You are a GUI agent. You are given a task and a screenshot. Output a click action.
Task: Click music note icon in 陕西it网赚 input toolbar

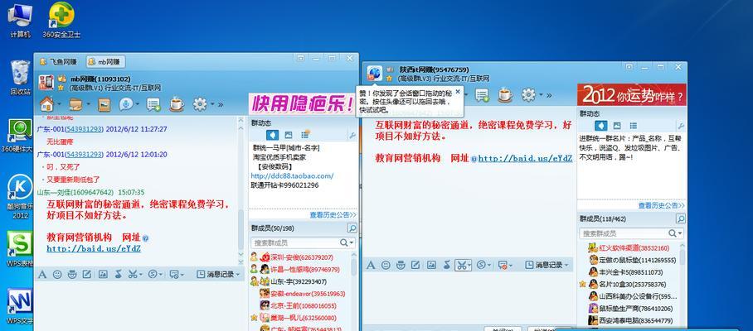point(447,265)
